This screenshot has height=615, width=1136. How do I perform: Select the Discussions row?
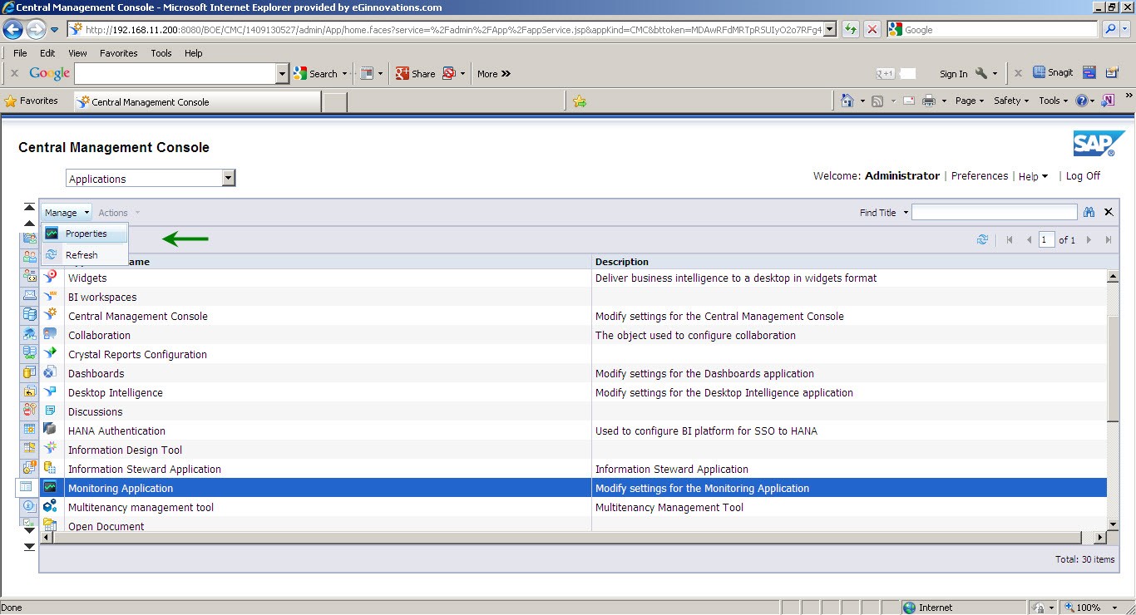(x=574, y=412)
